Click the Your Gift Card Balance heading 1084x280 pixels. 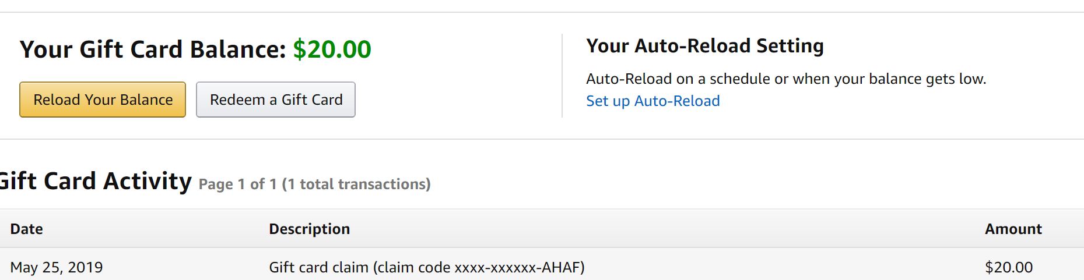click(x=153, y=49)
